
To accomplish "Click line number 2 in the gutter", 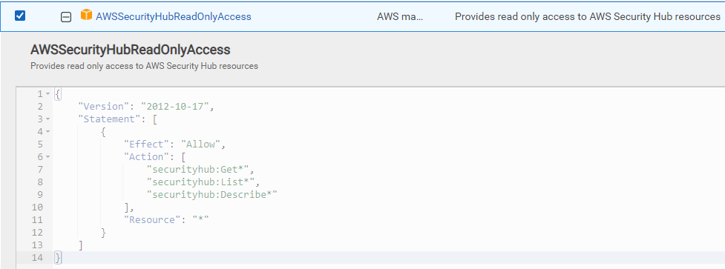I will tap(40, 107).
